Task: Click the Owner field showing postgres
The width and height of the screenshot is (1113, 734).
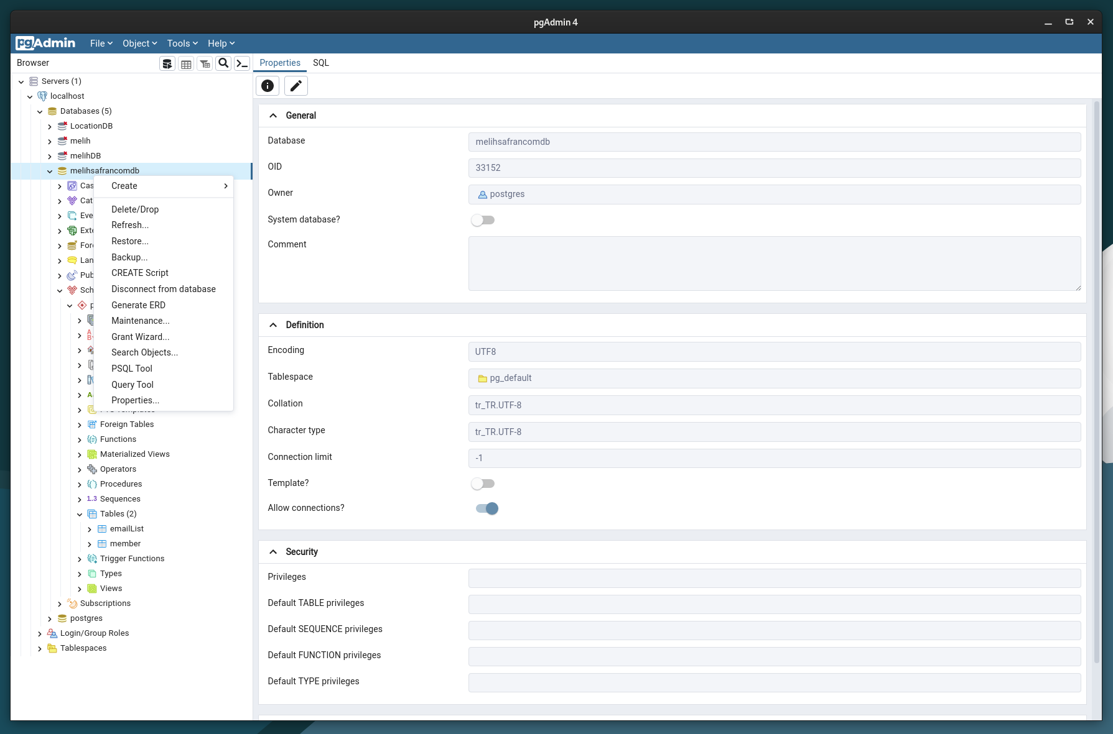Action: tap(775, 195)
